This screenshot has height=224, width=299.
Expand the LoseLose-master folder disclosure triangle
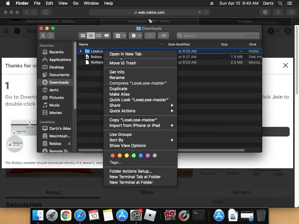tap(81, 51)
